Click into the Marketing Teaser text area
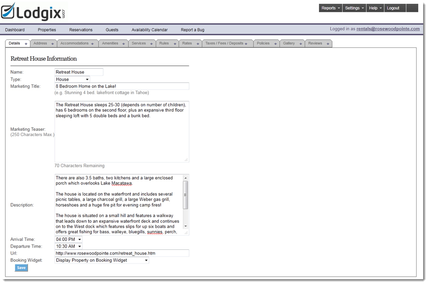The height and width of the screenshot is (284, 428). 122,132
